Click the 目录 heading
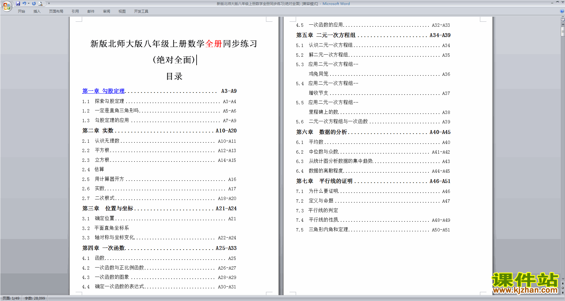The width and height of the screenshot is (565, 301). (x=174, y=76)
